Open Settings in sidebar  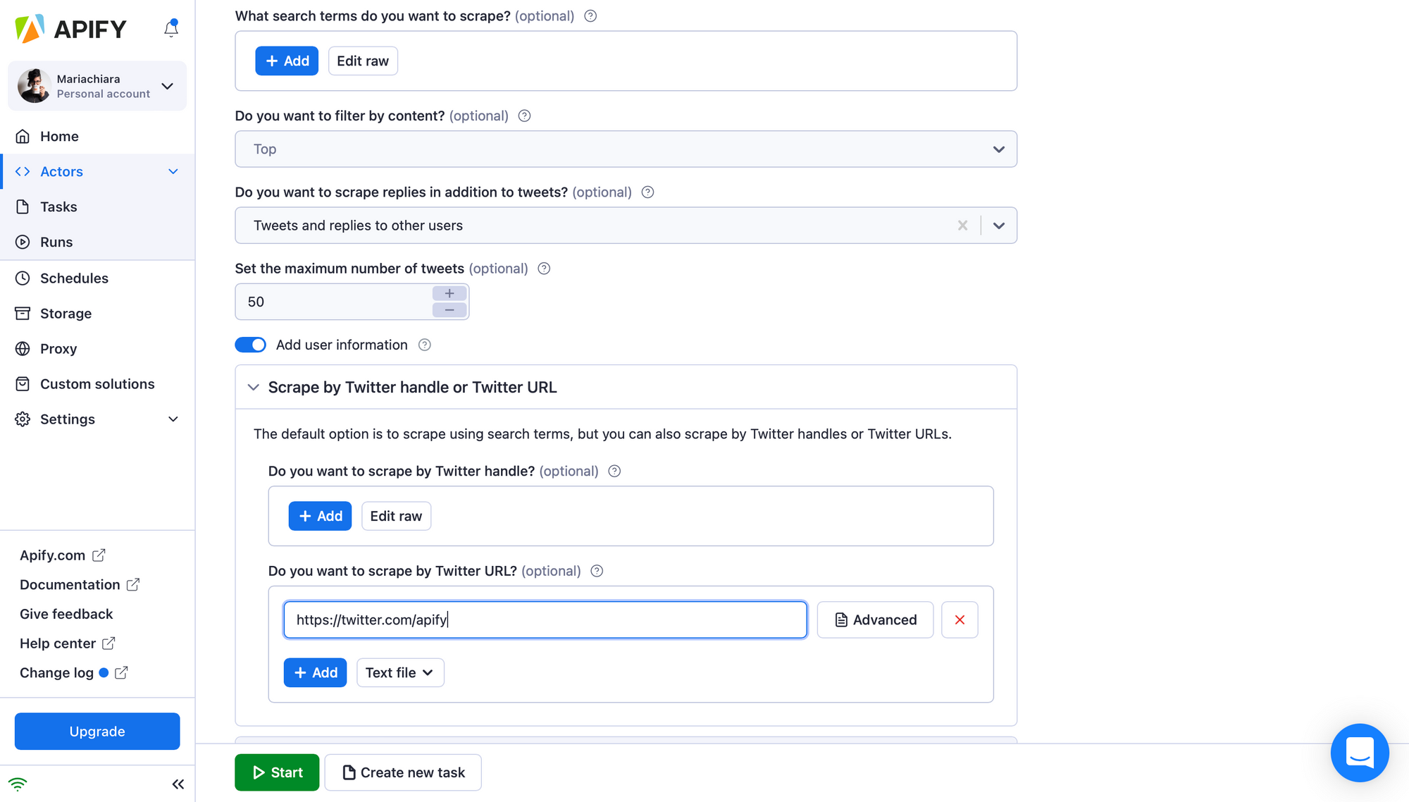(x=68, y=419)
